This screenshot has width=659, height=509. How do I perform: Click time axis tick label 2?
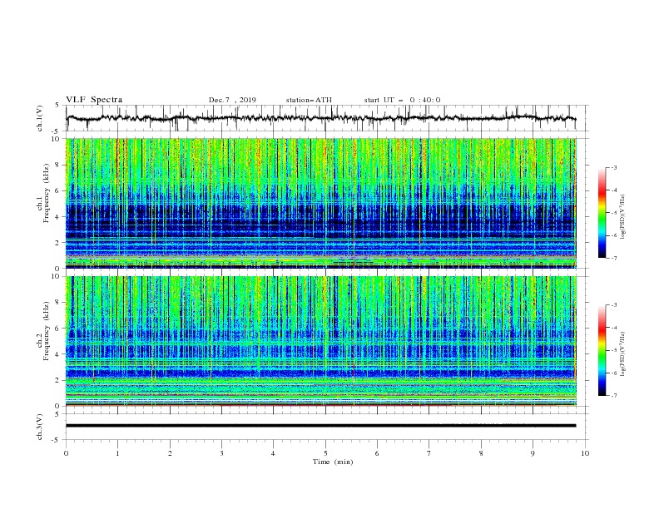pos(170,453)
